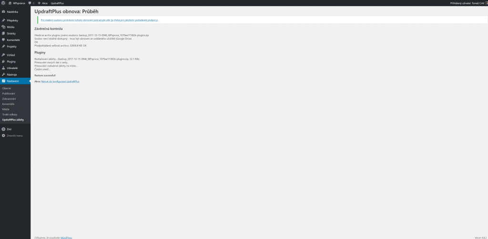Image resolution: width=488 pixels, height=239 pixels.
Task: Open main sidebar Komentáře bubble icon
Action: [3, 40]
